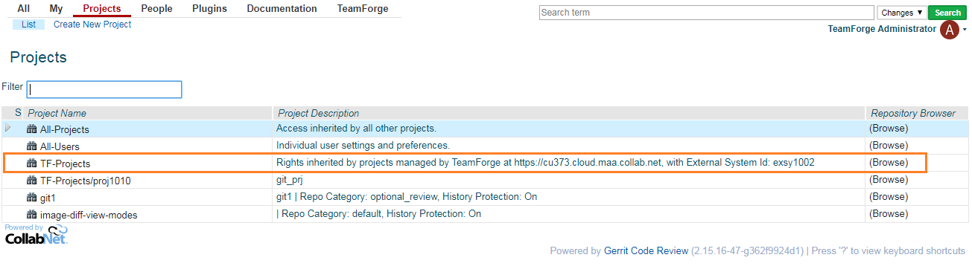Click the TeamForge Administrator avatar
Screen dimensions: 972x272
click(x=950, y=30)
